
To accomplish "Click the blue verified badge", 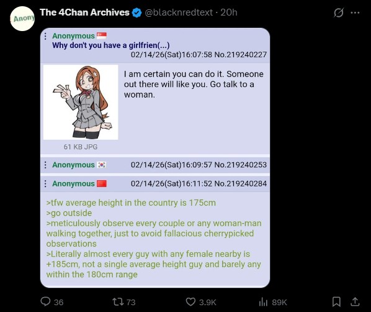I will point(136,12).
